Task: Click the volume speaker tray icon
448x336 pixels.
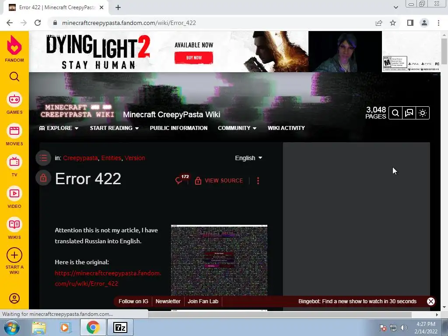Action: click(x=404, y=328)
